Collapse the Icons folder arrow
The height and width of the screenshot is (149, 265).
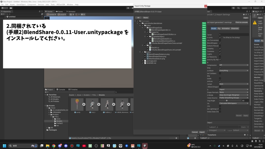pos(140,52)
